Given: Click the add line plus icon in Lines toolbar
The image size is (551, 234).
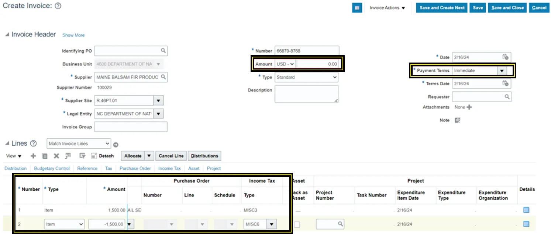Looking at the screenshot, I should 33,156.
